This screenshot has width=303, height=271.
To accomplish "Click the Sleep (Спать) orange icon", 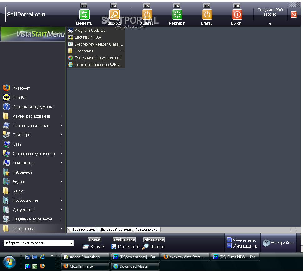I will [207, 14].
